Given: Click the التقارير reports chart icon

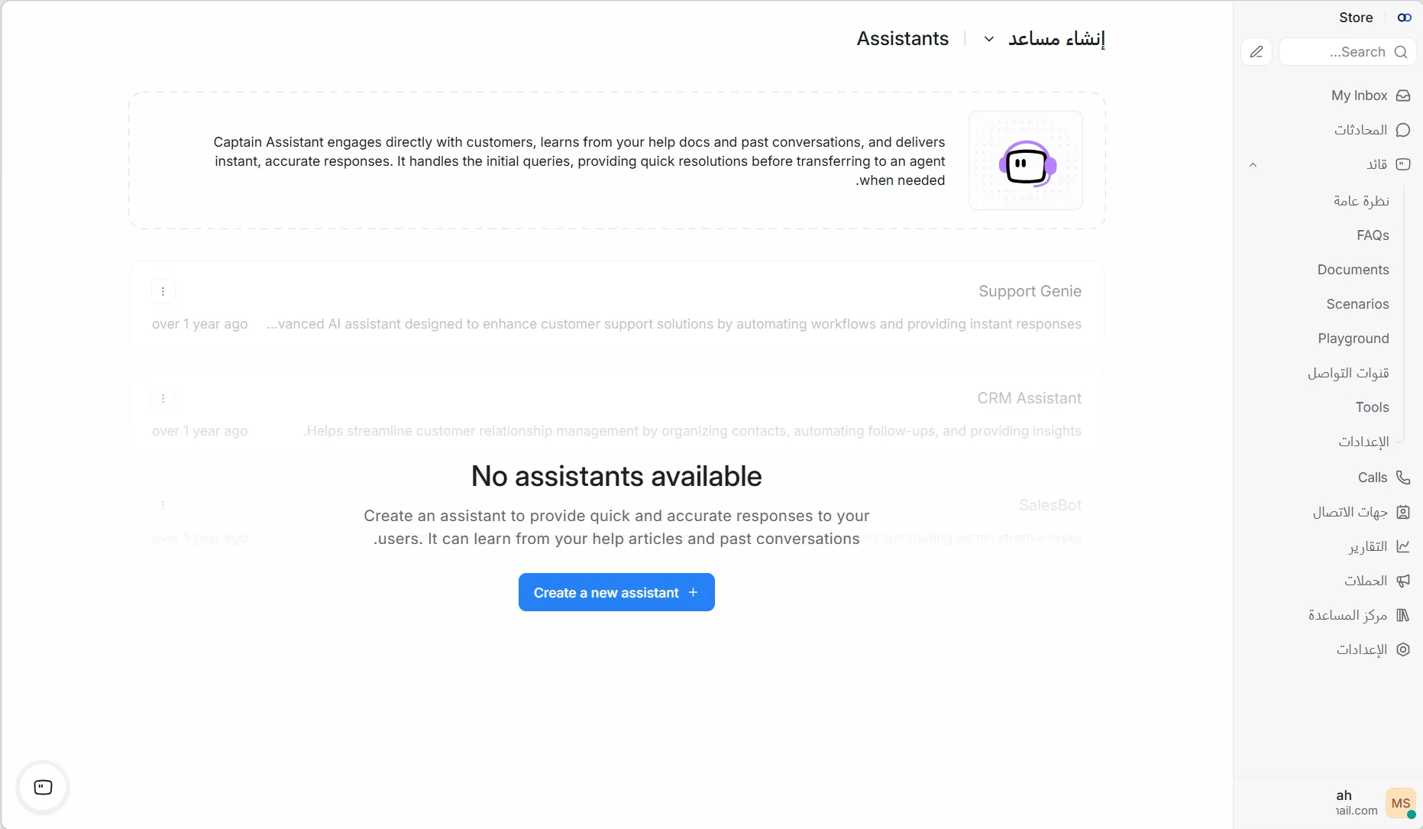Looking at the screenshot, I should click(1403, 546).
